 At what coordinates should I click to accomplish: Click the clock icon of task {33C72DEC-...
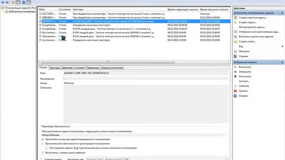coord(40,14)
